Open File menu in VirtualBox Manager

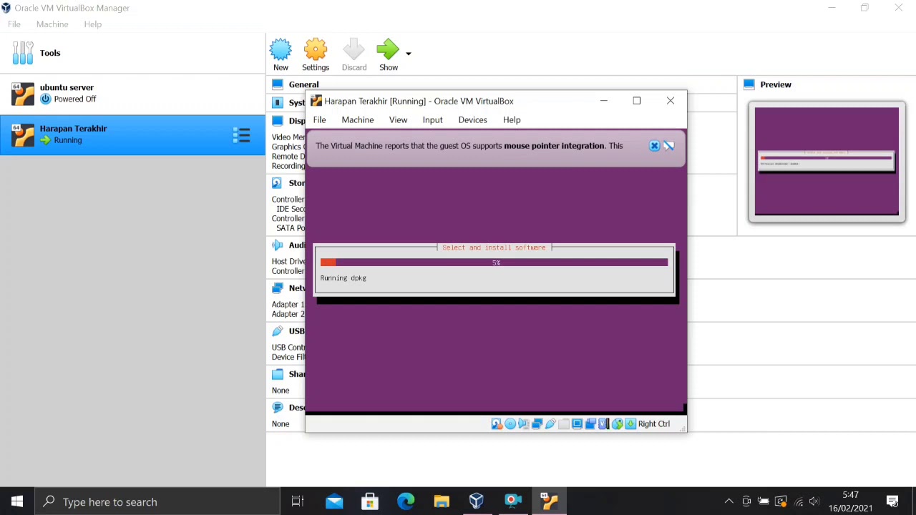[14, 24]
